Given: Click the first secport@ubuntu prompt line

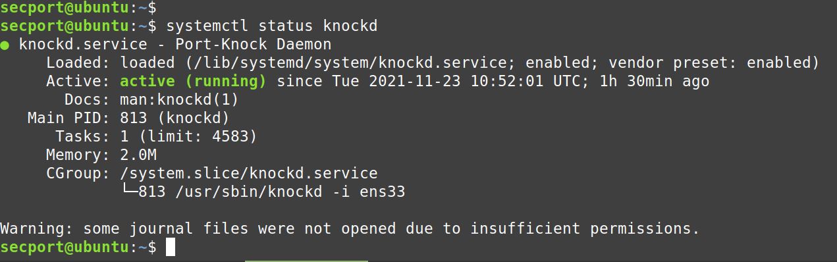Looking at the screenshot, I should pos(78,8).
